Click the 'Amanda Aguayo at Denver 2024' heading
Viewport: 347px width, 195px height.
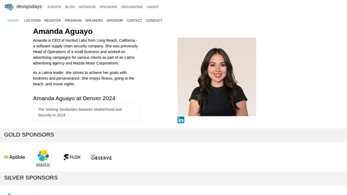[x=74, y=98]
